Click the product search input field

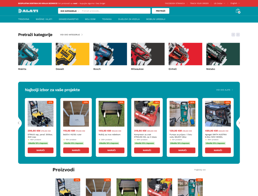tap(115, 11)
